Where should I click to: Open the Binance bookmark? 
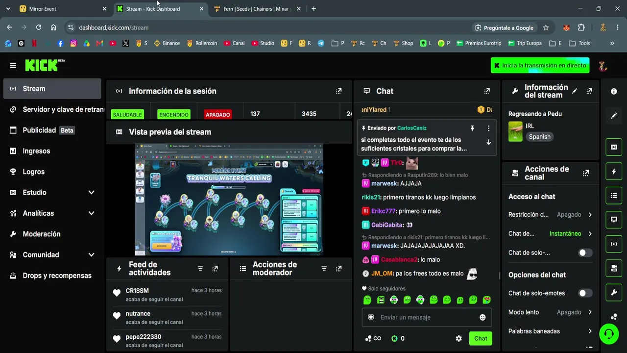(x=167, y=43)
